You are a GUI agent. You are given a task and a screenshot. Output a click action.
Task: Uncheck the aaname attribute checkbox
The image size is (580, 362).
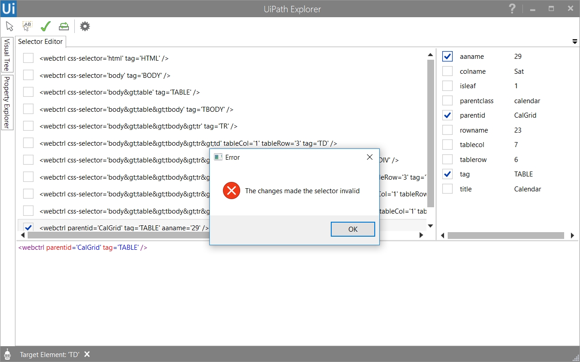447,56
